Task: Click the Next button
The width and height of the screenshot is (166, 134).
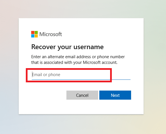Action: (x=115, y=95)
